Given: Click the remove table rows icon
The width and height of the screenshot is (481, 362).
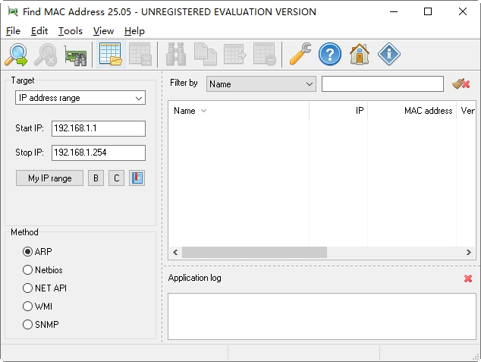Looking at the screenshot, I should click(x=264, y=55).
